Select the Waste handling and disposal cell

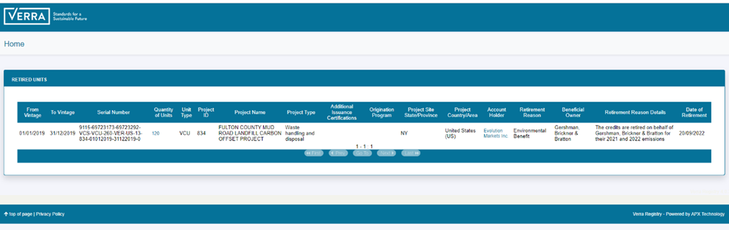pos(300,133)
